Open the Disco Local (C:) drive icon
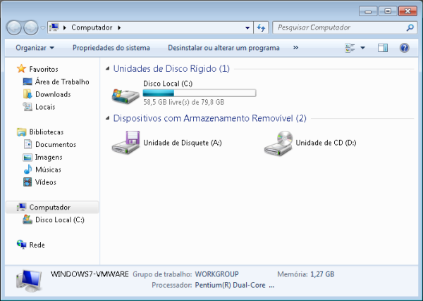423x301 pixels. (x=125, y=94)
